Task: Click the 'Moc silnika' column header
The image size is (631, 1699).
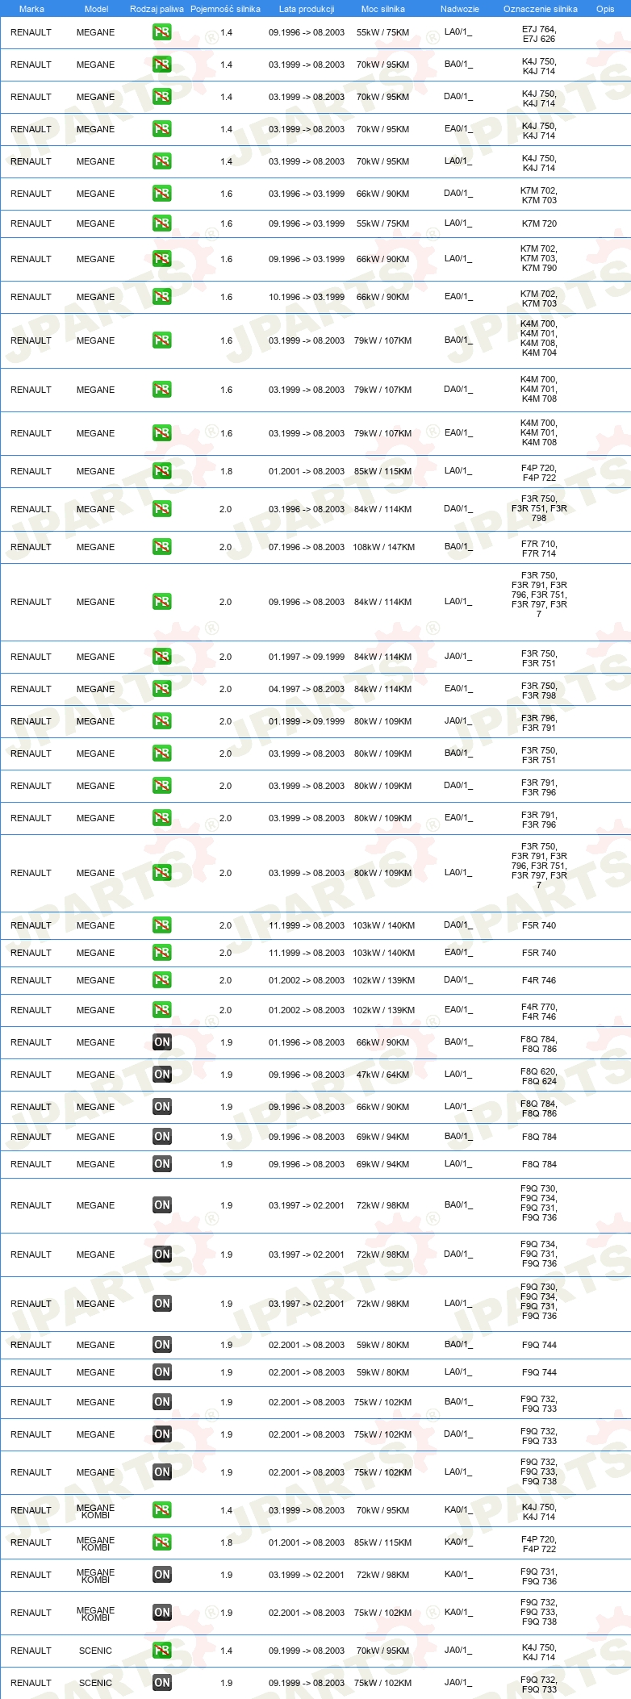Action: point(383,9)
